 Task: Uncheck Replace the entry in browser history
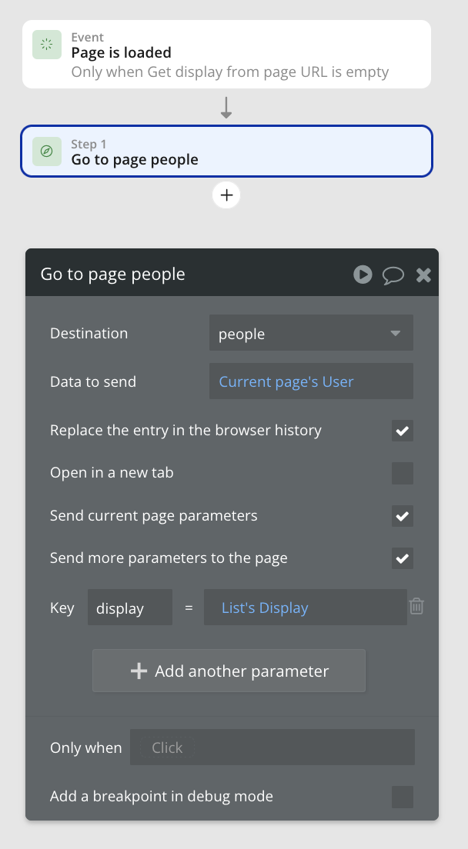point(403,431)
